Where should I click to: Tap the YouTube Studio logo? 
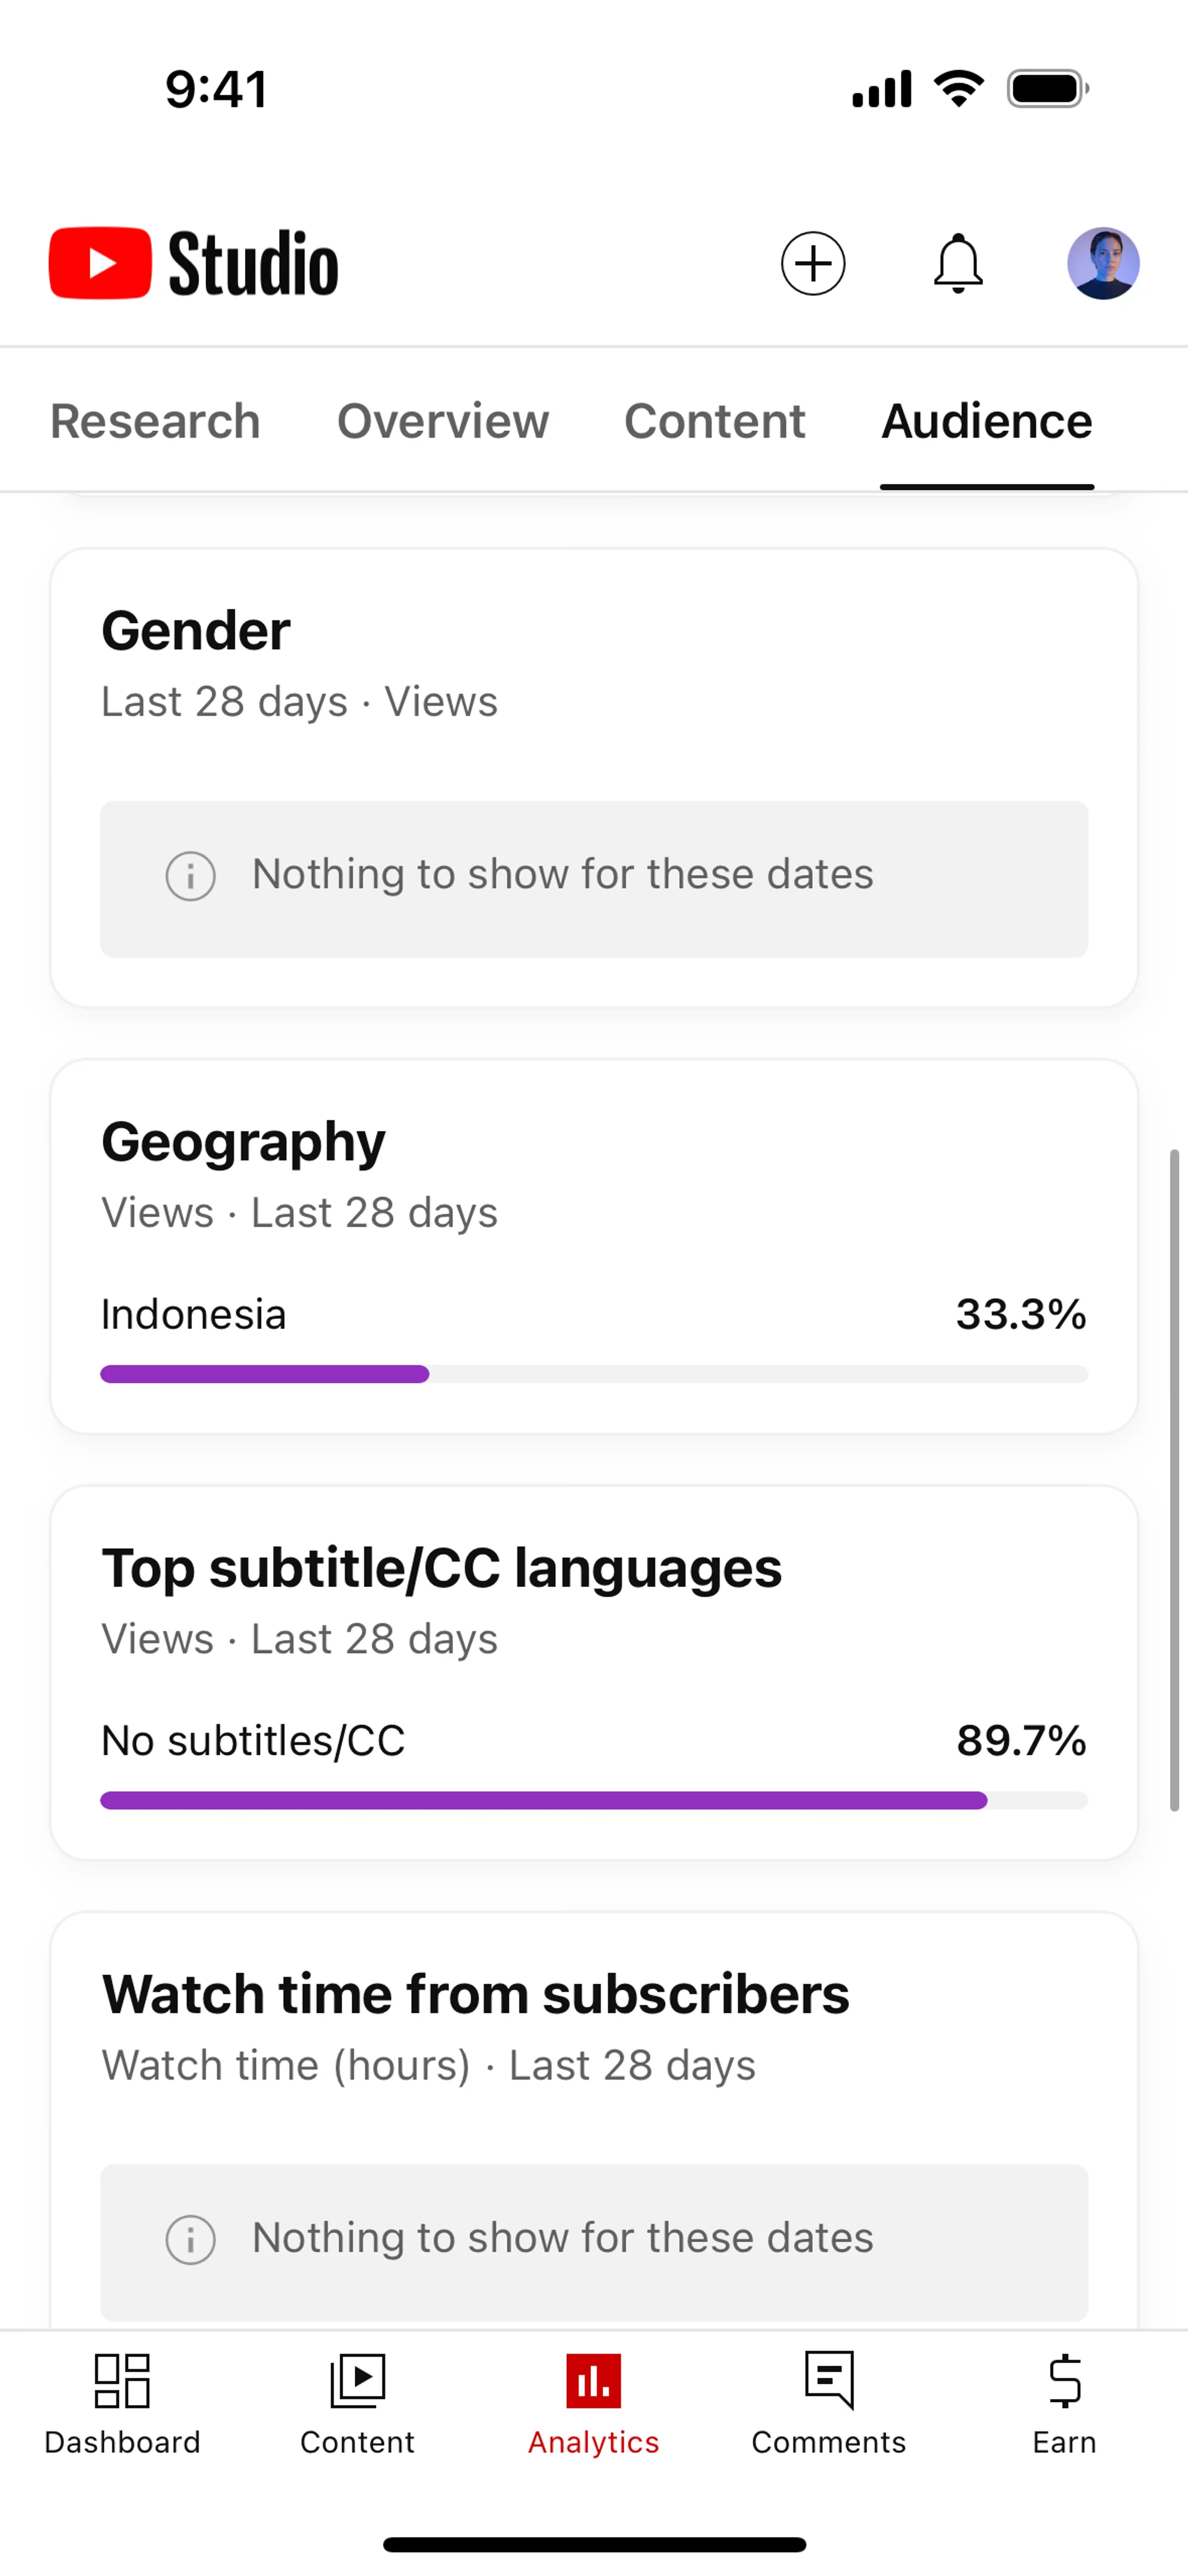(x=194, y=264)
